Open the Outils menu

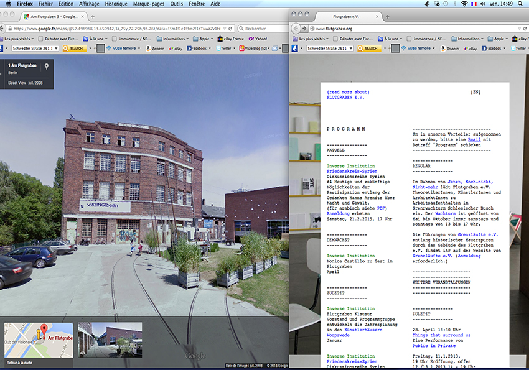177,4
